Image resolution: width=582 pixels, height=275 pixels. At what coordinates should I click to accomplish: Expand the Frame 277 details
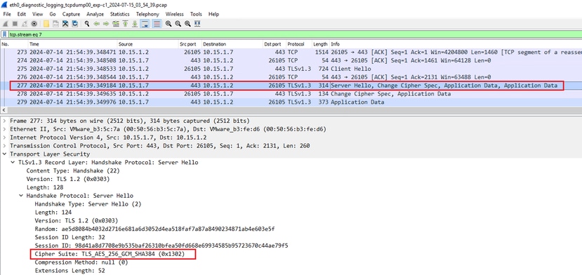pos(4,121)
